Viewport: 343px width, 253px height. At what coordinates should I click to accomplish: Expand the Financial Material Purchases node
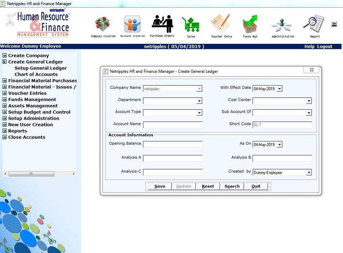[x=4, y=80]
